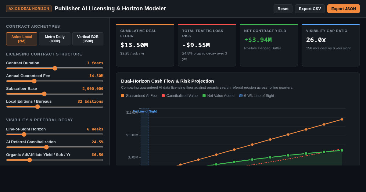Click the last green Net Value data point
The width and height of the screenshot is (366, 192).
click(342, 150)
